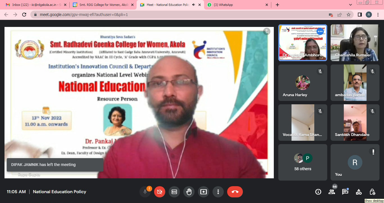
Task: Show the participants list panel
Action: 332,192
